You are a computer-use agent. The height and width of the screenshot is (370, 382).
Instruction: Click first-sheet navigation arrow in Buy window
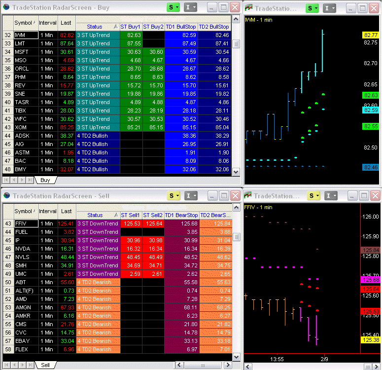(x=6, y=180)
